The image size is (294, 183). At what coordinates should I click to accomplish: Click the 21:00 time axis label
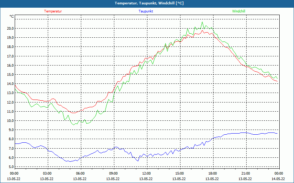(x=245, y=173)
